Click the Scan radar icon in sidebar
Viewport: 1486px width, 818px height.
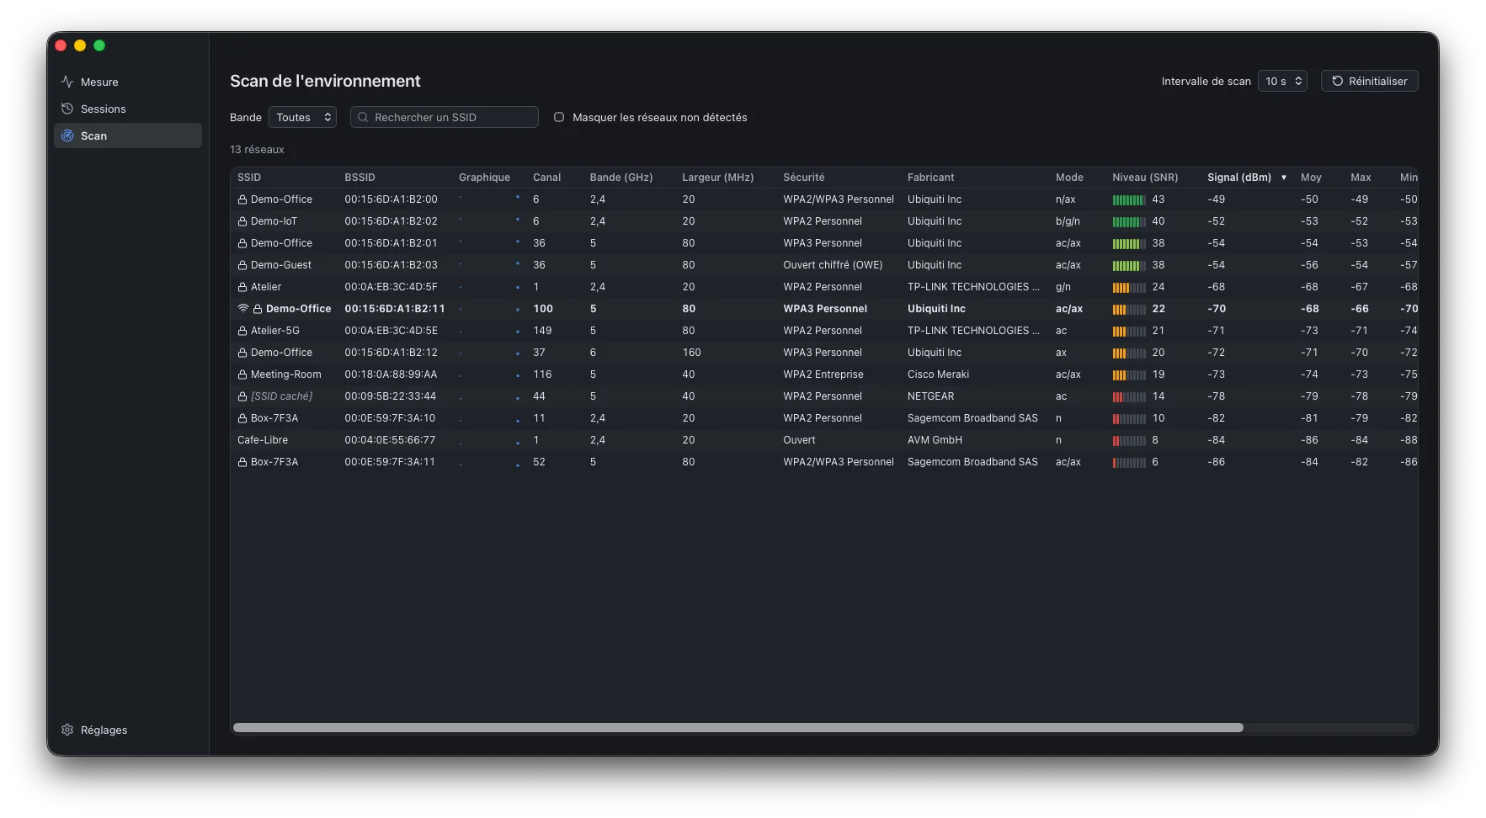(67, 135)
